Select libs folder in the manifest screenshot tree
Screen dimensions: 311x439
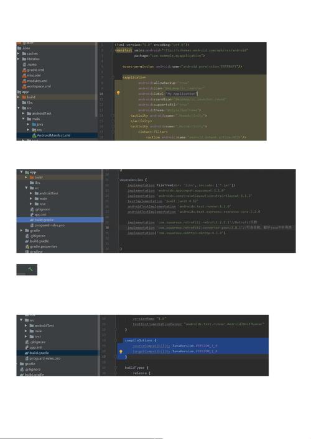click(x=30, y=102)
